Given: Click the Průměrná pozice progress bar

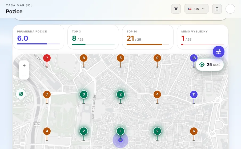Looking at the screenshot, I should point(38,44).
